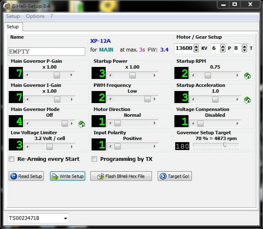263x229 pixels.
Task: Click Motor Direction slider right arrow
Action: (x=154, y=123)
